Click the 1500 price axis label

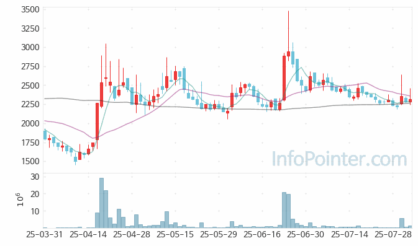point(30,161)
